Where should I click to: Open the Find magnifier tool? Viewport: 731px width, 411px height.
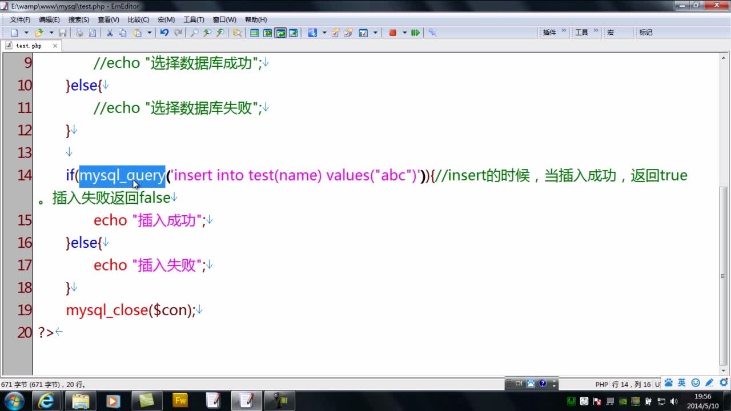coord(194,33)
